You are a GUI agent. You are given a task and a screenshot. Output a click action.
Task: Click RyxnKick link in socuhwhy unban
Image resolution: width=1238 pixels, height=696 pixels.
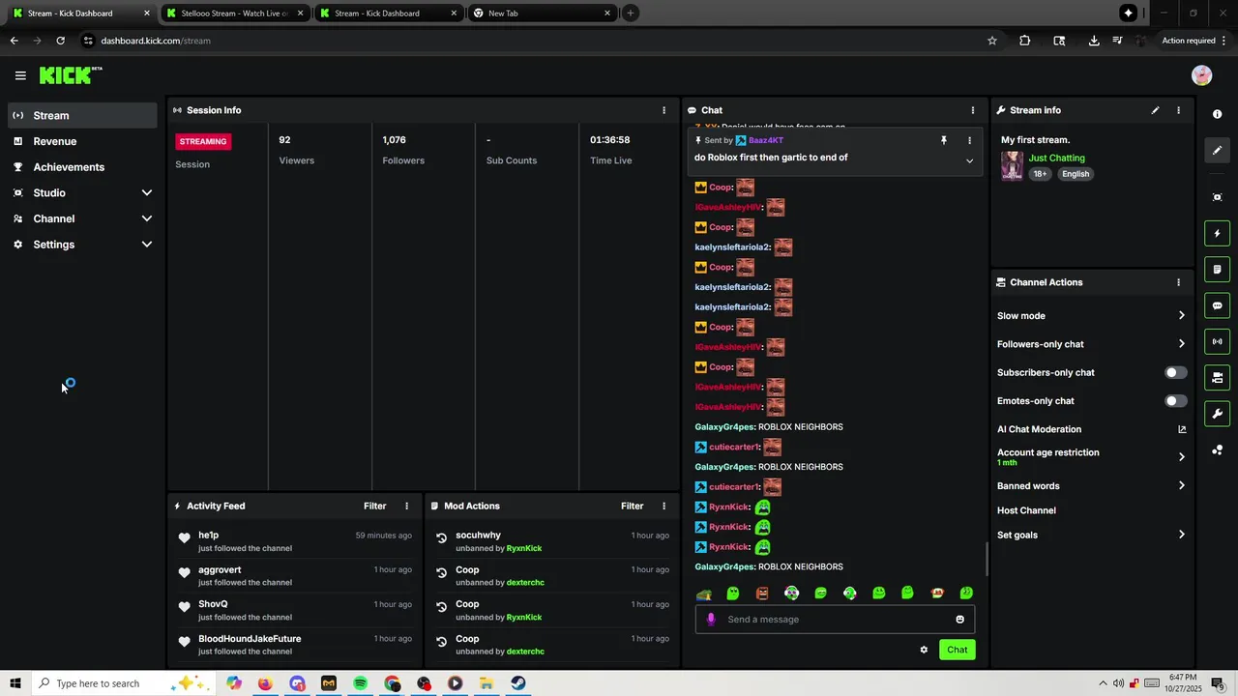524,548
